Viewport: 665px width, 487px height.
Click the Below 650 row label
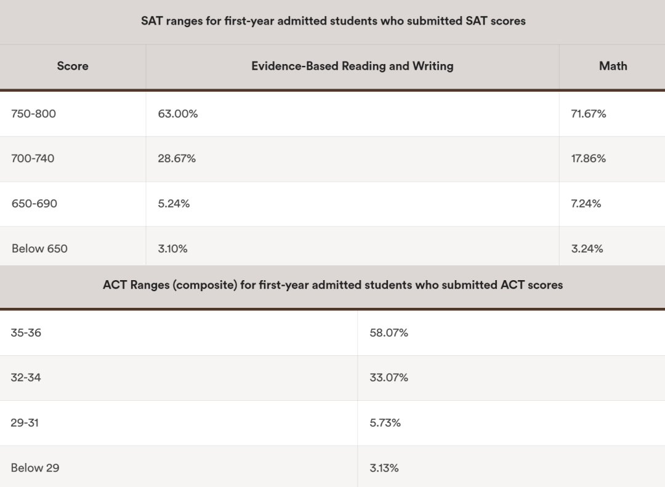(x=39, y=249)
